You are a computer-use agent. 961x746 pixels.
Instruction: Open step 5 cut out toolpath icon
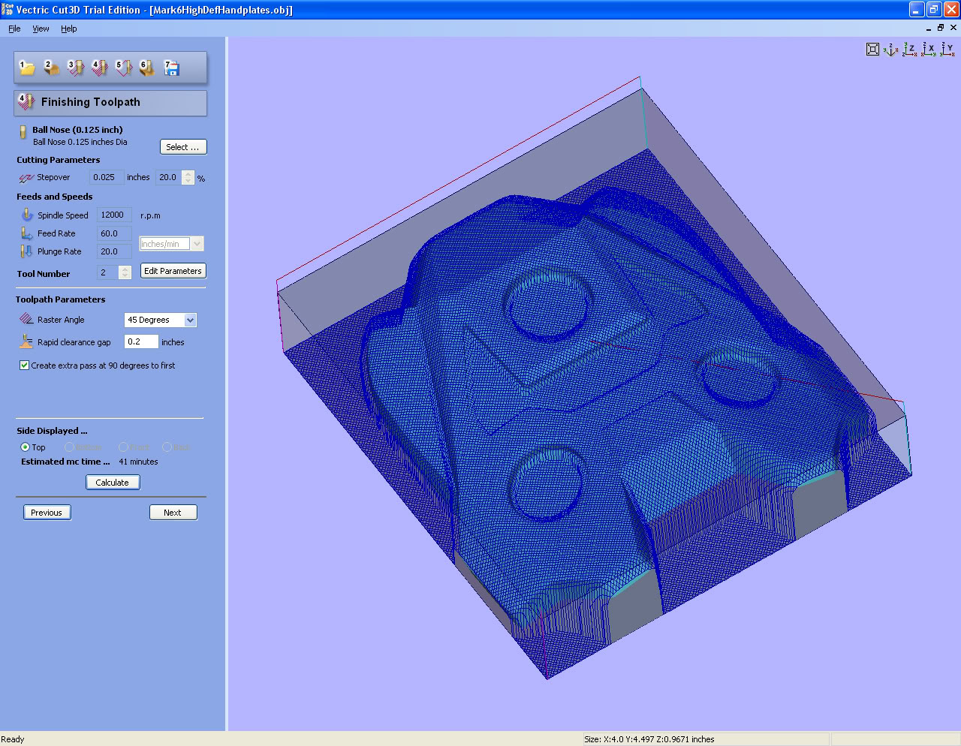pos(123,68)
